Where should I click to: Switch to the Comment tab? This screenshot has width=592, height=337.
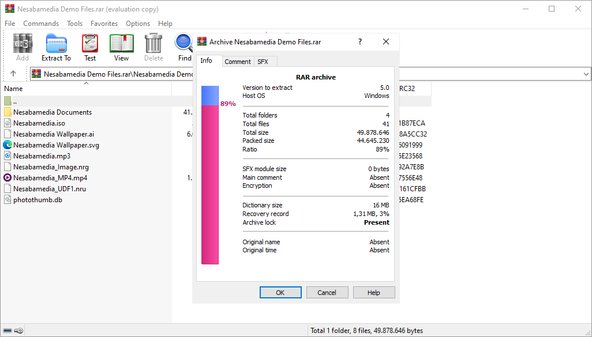click(238, 62)
